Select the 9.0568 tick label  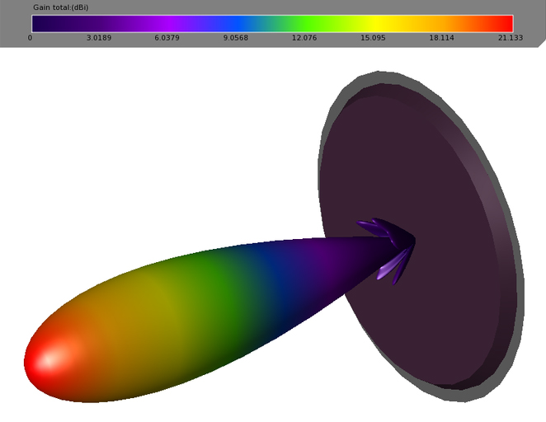coord(235,38)
